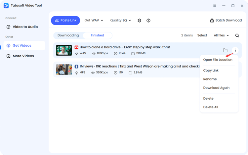248x155 pixels.
Task: Minimize the Tatasoft window
Action: click(x=224, y=6)
